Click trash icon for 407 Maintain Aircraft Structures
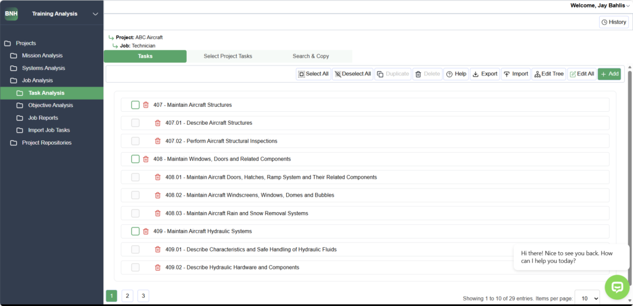 [x=146, y=105]
